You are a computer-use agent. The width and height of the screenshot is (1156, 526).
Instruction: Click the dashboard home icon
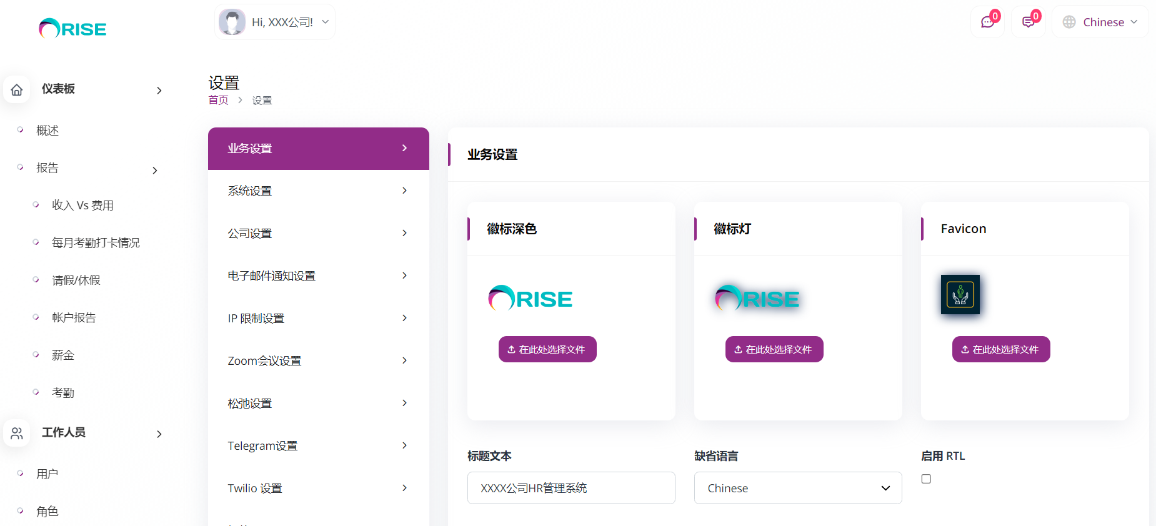17,90
